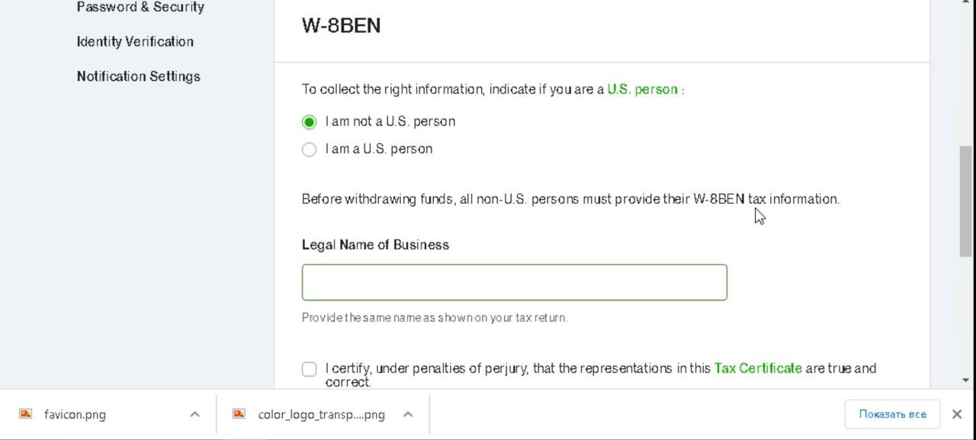Click the page scrollbar thumb
The image size is (976, 440).
966,201
